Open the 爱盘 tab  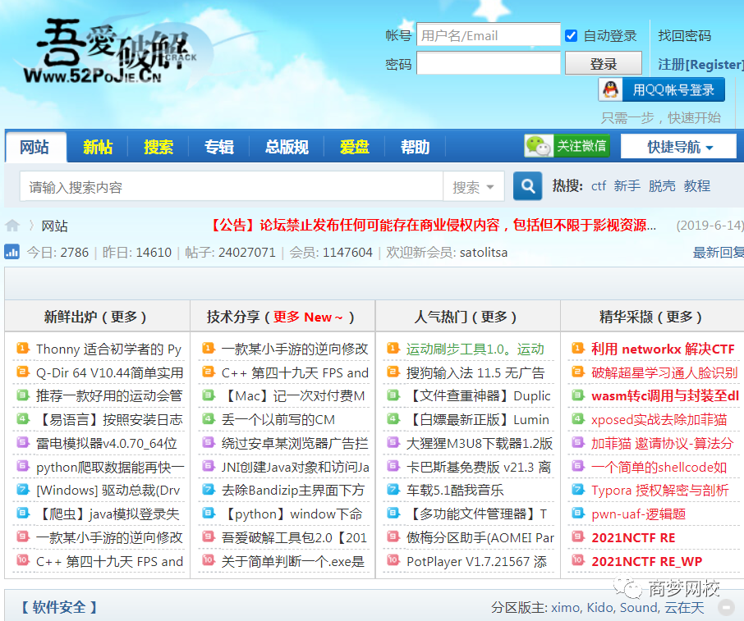tap(355, 146)
